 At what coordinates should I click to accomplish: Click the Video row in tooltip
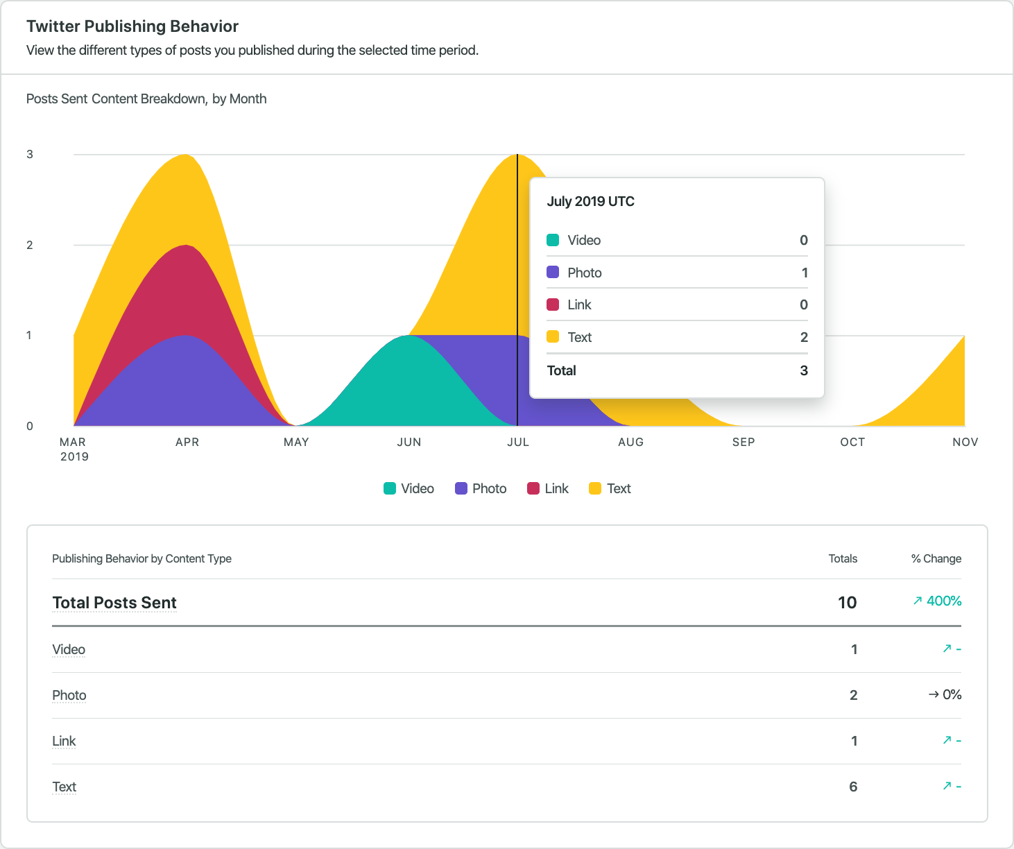[677, 240]
